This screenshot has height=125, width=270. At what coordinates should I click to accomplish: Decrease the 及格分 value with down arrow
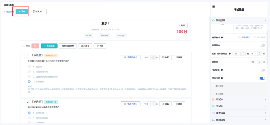(260, 63)
